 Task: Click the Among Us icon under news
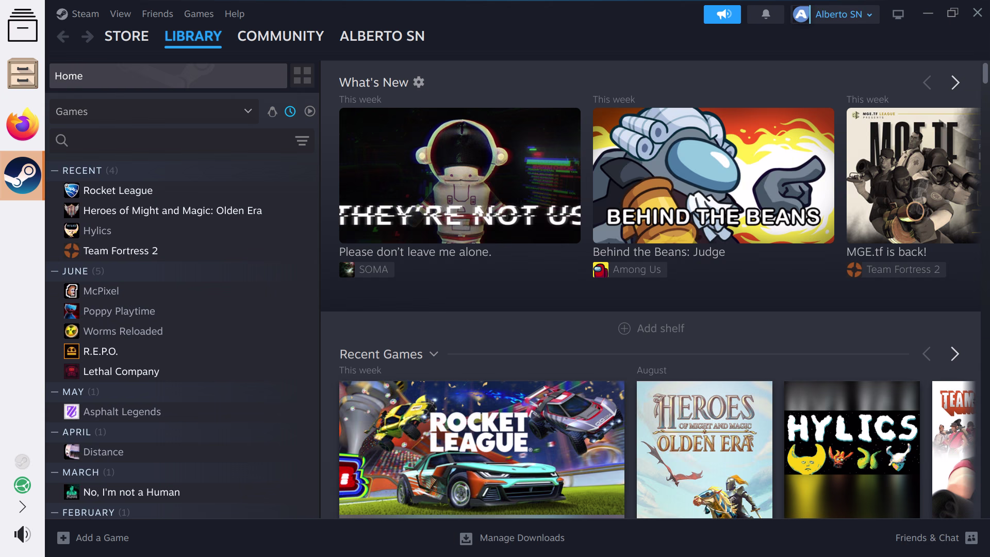[x=600, y=270]
